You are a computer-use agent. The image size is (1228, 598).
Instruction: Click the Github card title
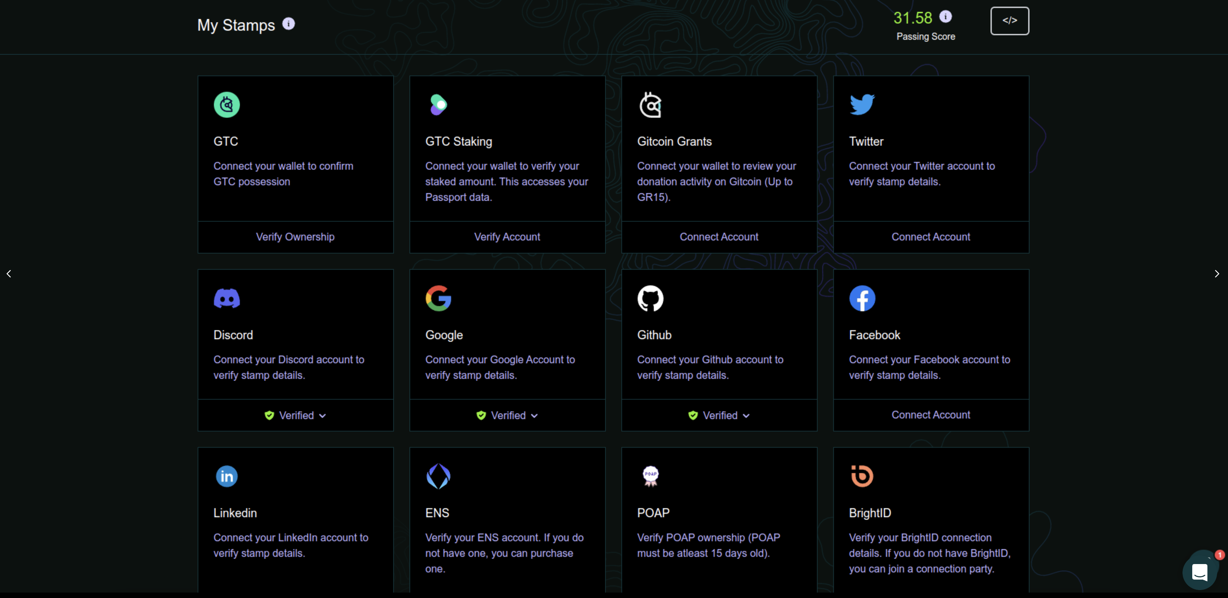pyautogui.click(x=654, y=335)
